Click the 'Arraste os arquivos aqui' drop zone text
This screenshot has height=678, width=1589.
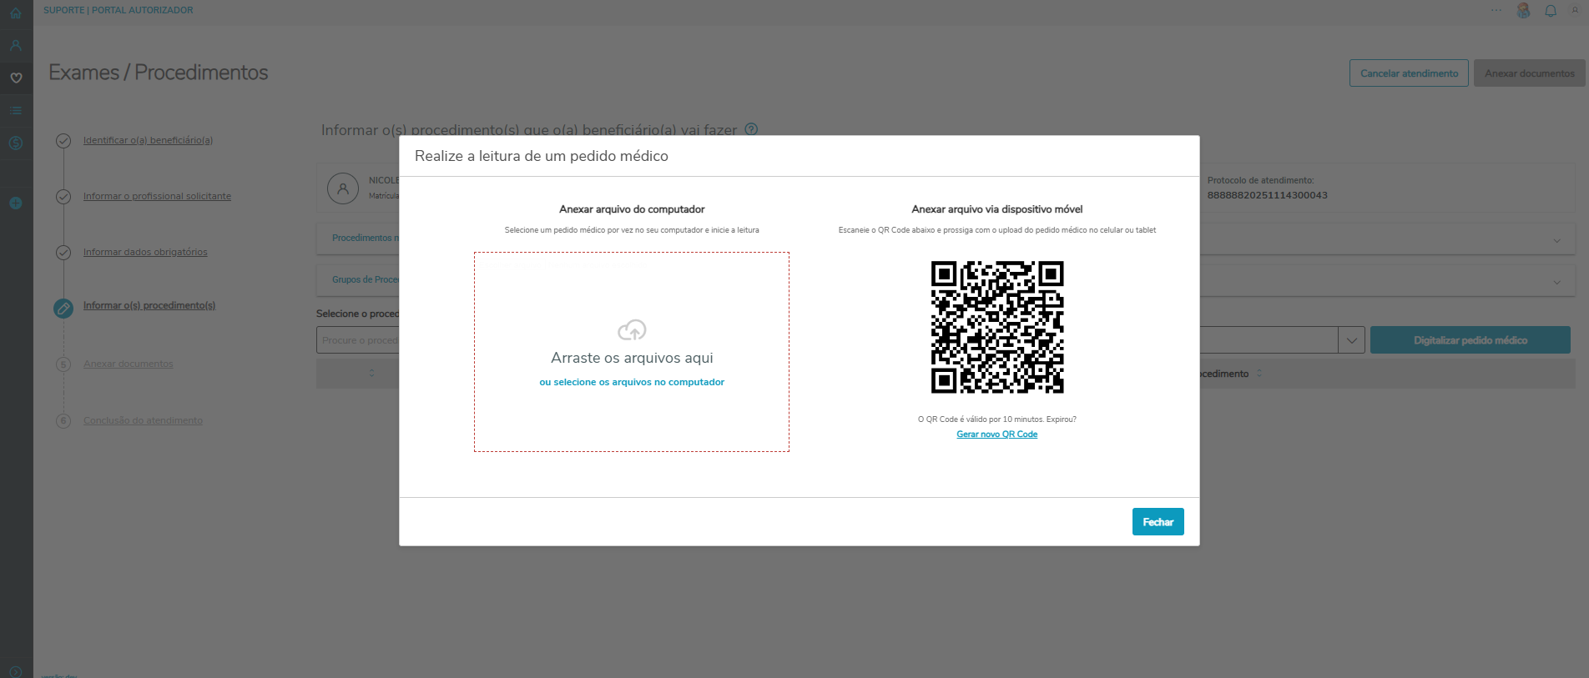pos(632,358)
